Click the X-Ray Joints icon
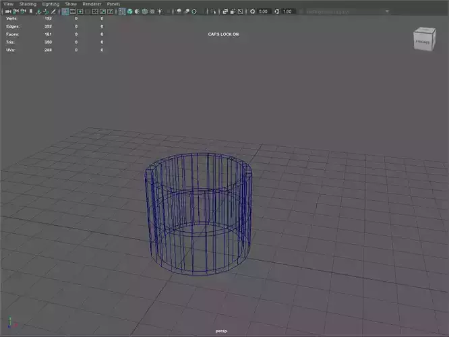Screen dimensions: 449x337 [x=240, y=11]
